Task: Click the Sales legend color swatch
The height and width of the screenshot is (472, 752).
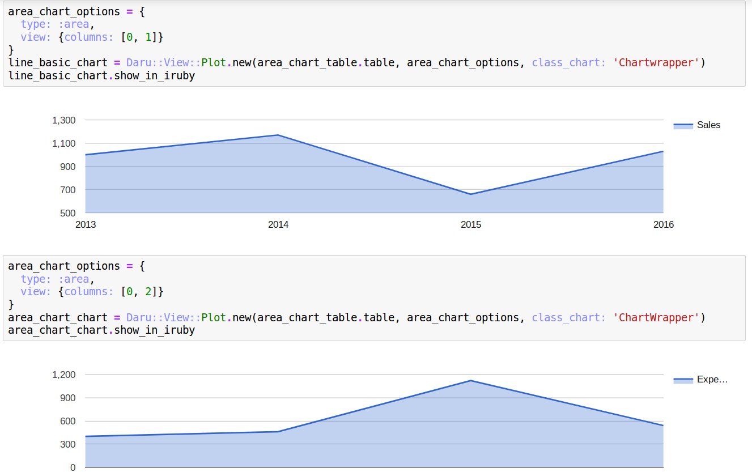Action: click(x=683, y=126)
